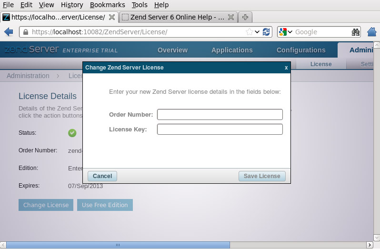Open the Configurations section
Image resolution: width=380 pixels, height=249 pixels.
301,50
